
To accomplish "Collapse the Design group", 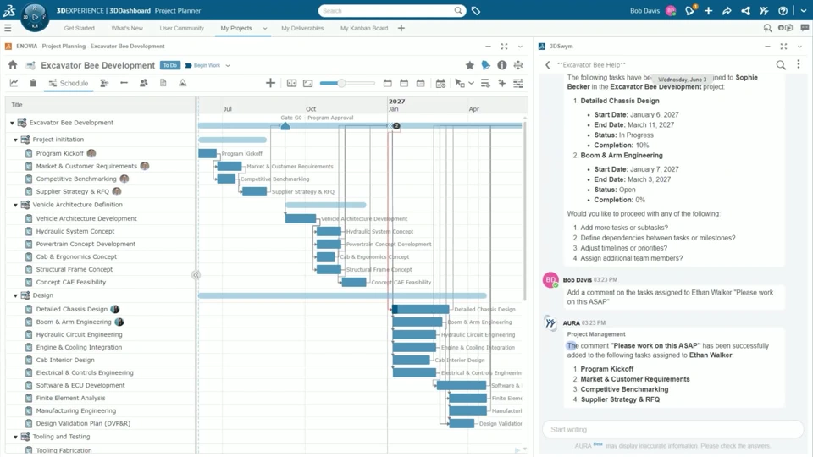I will point(15,295).
